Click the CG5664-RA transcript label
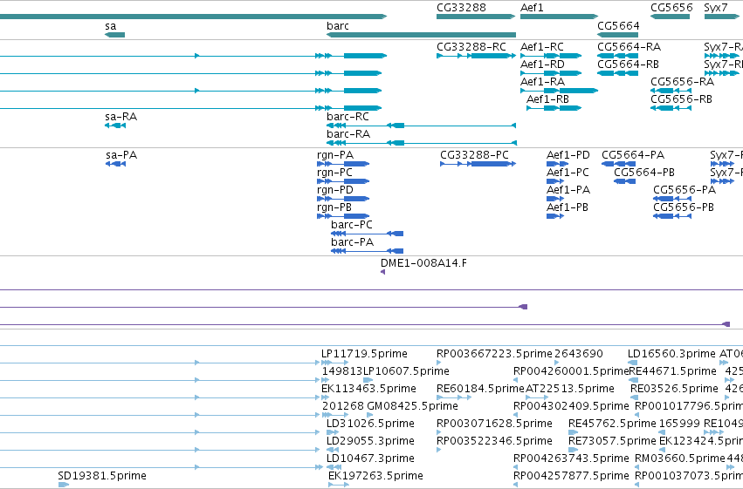 tap(629, 47)
